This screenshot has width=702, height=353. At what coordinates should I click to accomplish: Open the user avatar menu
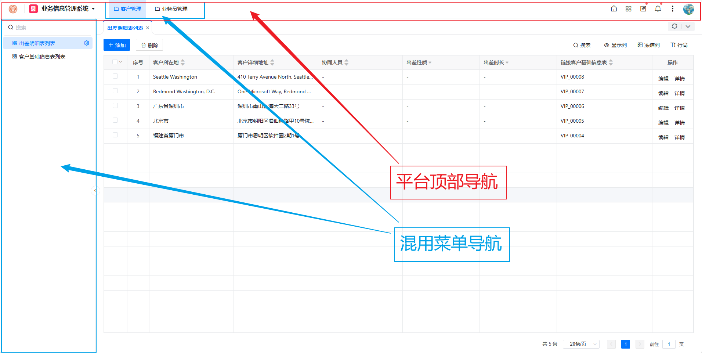click(688, 9)
